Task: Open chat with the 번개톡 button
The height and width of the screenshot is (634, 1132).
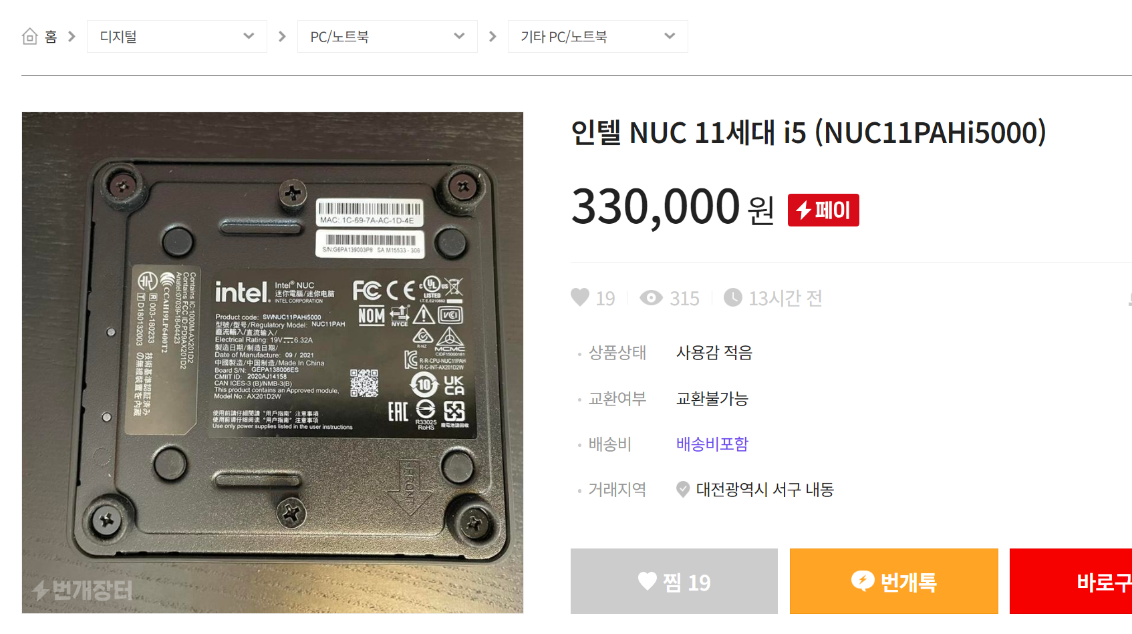Action: click(894, 581)
